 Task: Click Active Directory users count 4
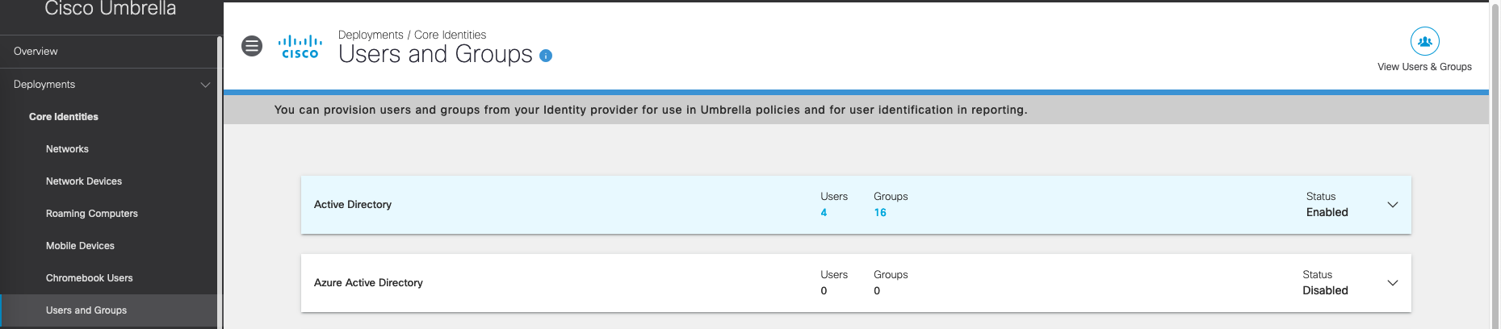point(824,213)
